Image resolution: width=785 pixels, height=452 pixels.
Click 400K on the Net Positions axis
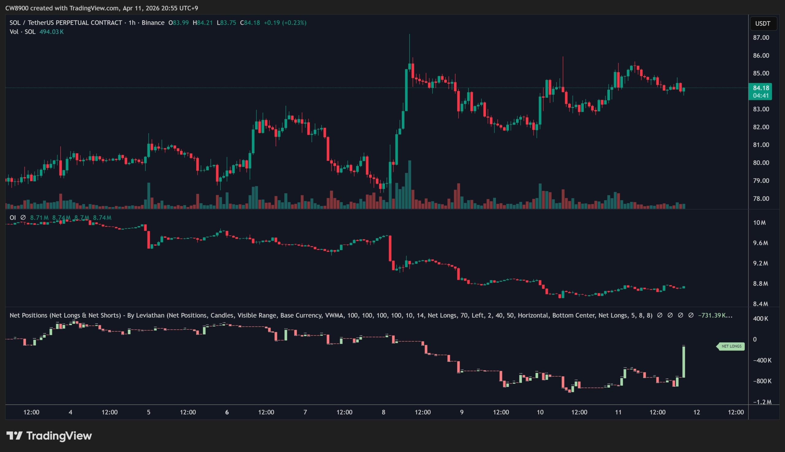[x=760, y=318]
